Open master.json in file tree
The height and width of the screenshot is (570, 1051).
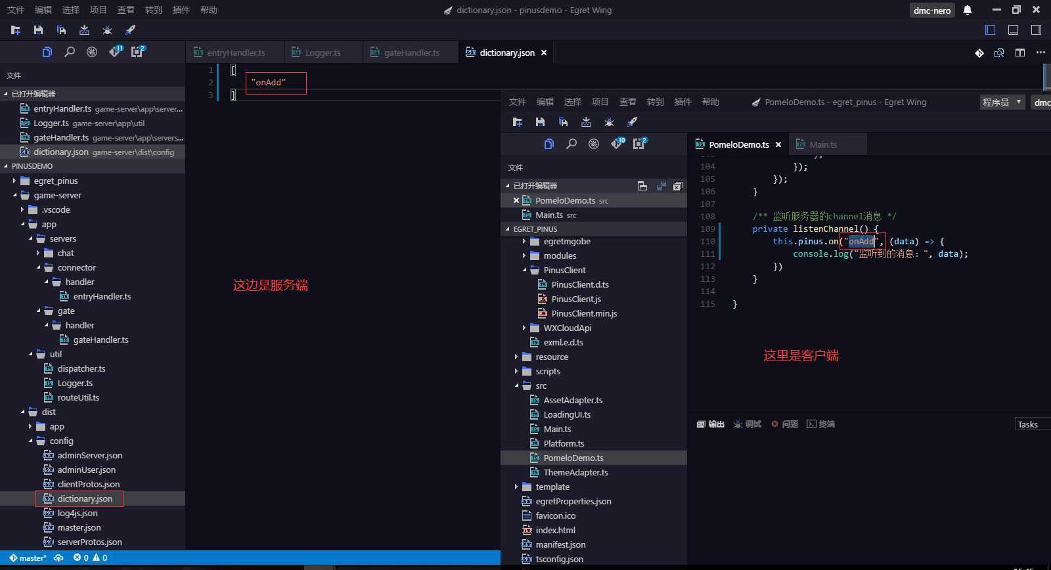(79, 527)
